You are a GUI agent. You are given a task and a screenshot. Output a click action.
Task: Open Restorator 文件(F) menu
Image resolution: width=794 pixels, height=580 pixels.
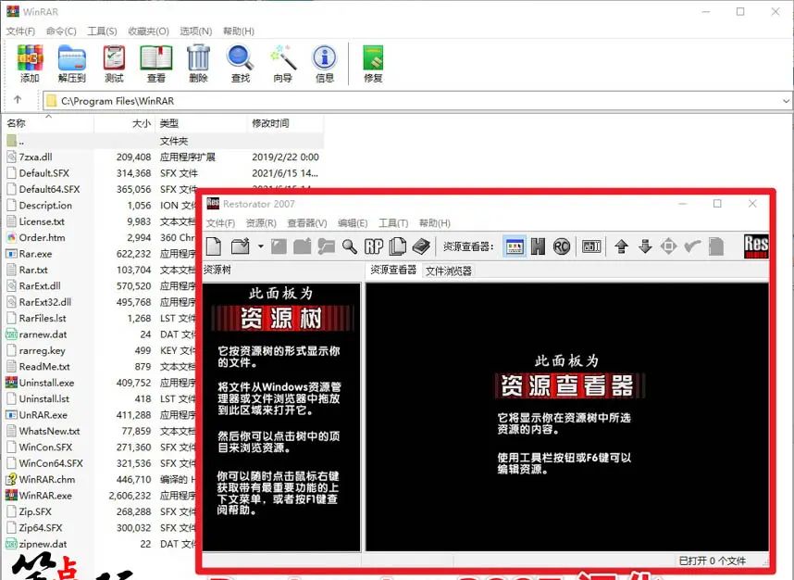click(x=221, y=223)
